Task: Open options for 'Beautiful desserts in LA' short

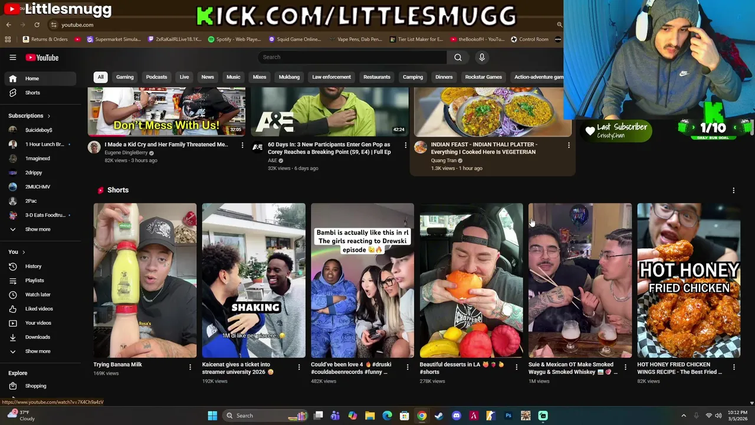Action: 516,367
